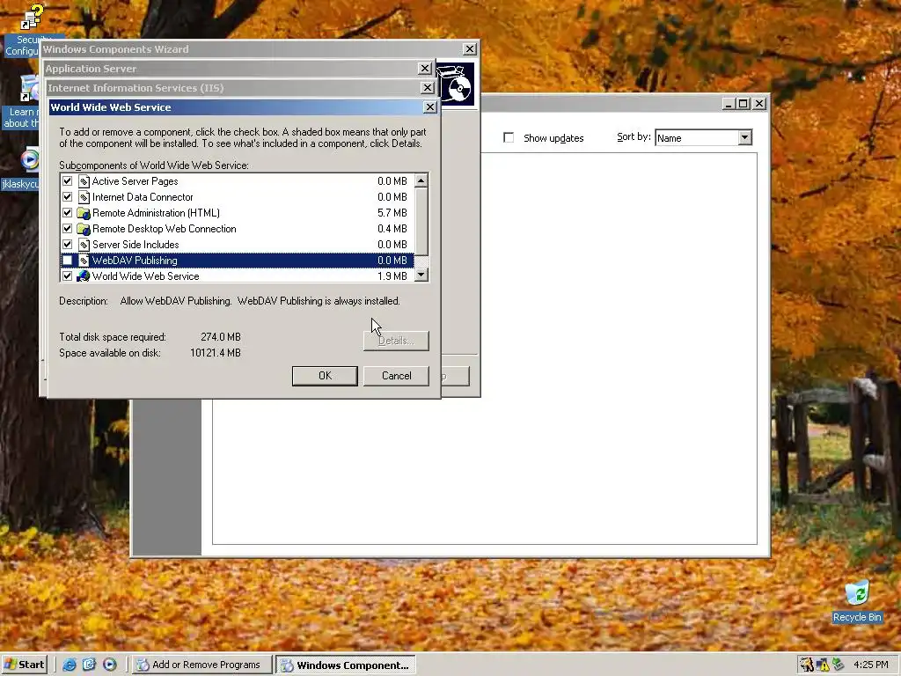Minimize the Add or Remove Programs window

[x=729, y=104]
